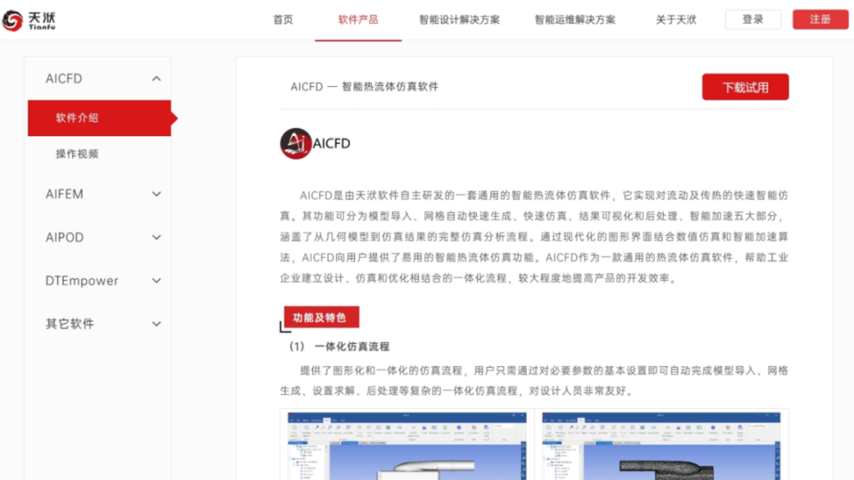The image size is (854, 480).
Task: Open the right meshed model screenshot thumbnail
Action: [661, 445]
